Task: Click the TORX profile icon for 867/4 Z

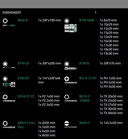Action: [x=67, y=97]
